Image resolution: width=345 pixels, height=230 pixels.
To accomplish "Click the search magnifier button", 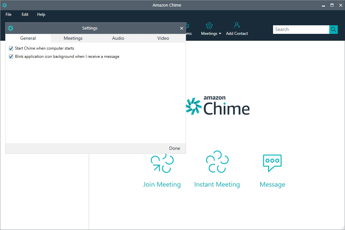I will [x=333, y=30].
